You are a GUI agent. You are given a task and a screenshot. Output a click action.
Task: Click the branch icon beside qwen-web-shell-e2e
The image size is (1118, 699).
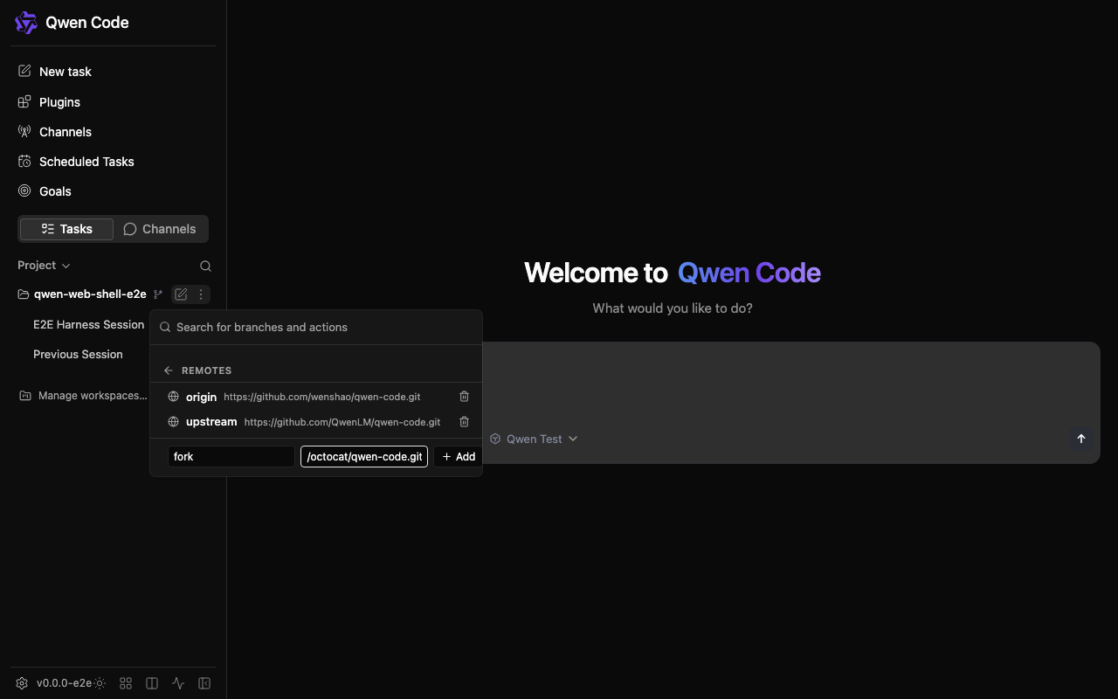(x=158, y=294)
